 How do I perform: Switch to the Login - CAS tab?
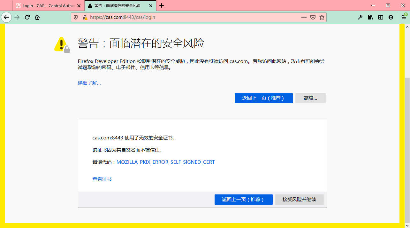(45, 5)
